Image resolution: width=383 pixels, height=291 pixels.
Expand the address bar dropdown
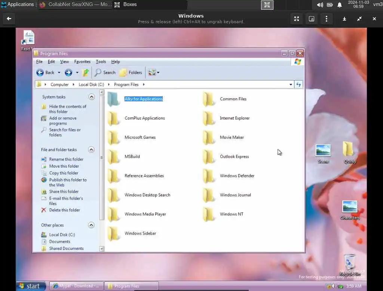[291, 85]
